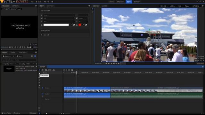Click the first Video 1 clip on the timeline
Image resolution: width=205 pixels, height=115 pixels.
pos(87,89)
